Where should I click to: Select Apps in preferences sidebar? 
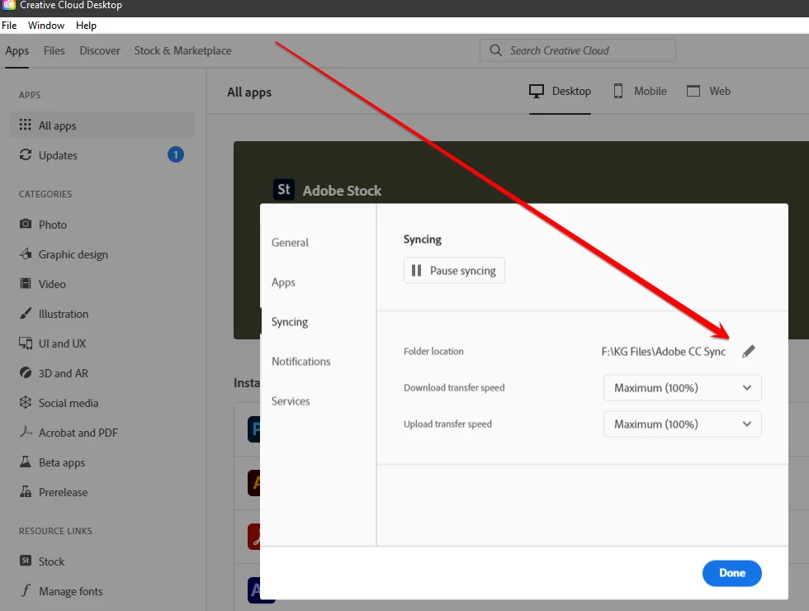pyautogui.click(x=283, y=282)
